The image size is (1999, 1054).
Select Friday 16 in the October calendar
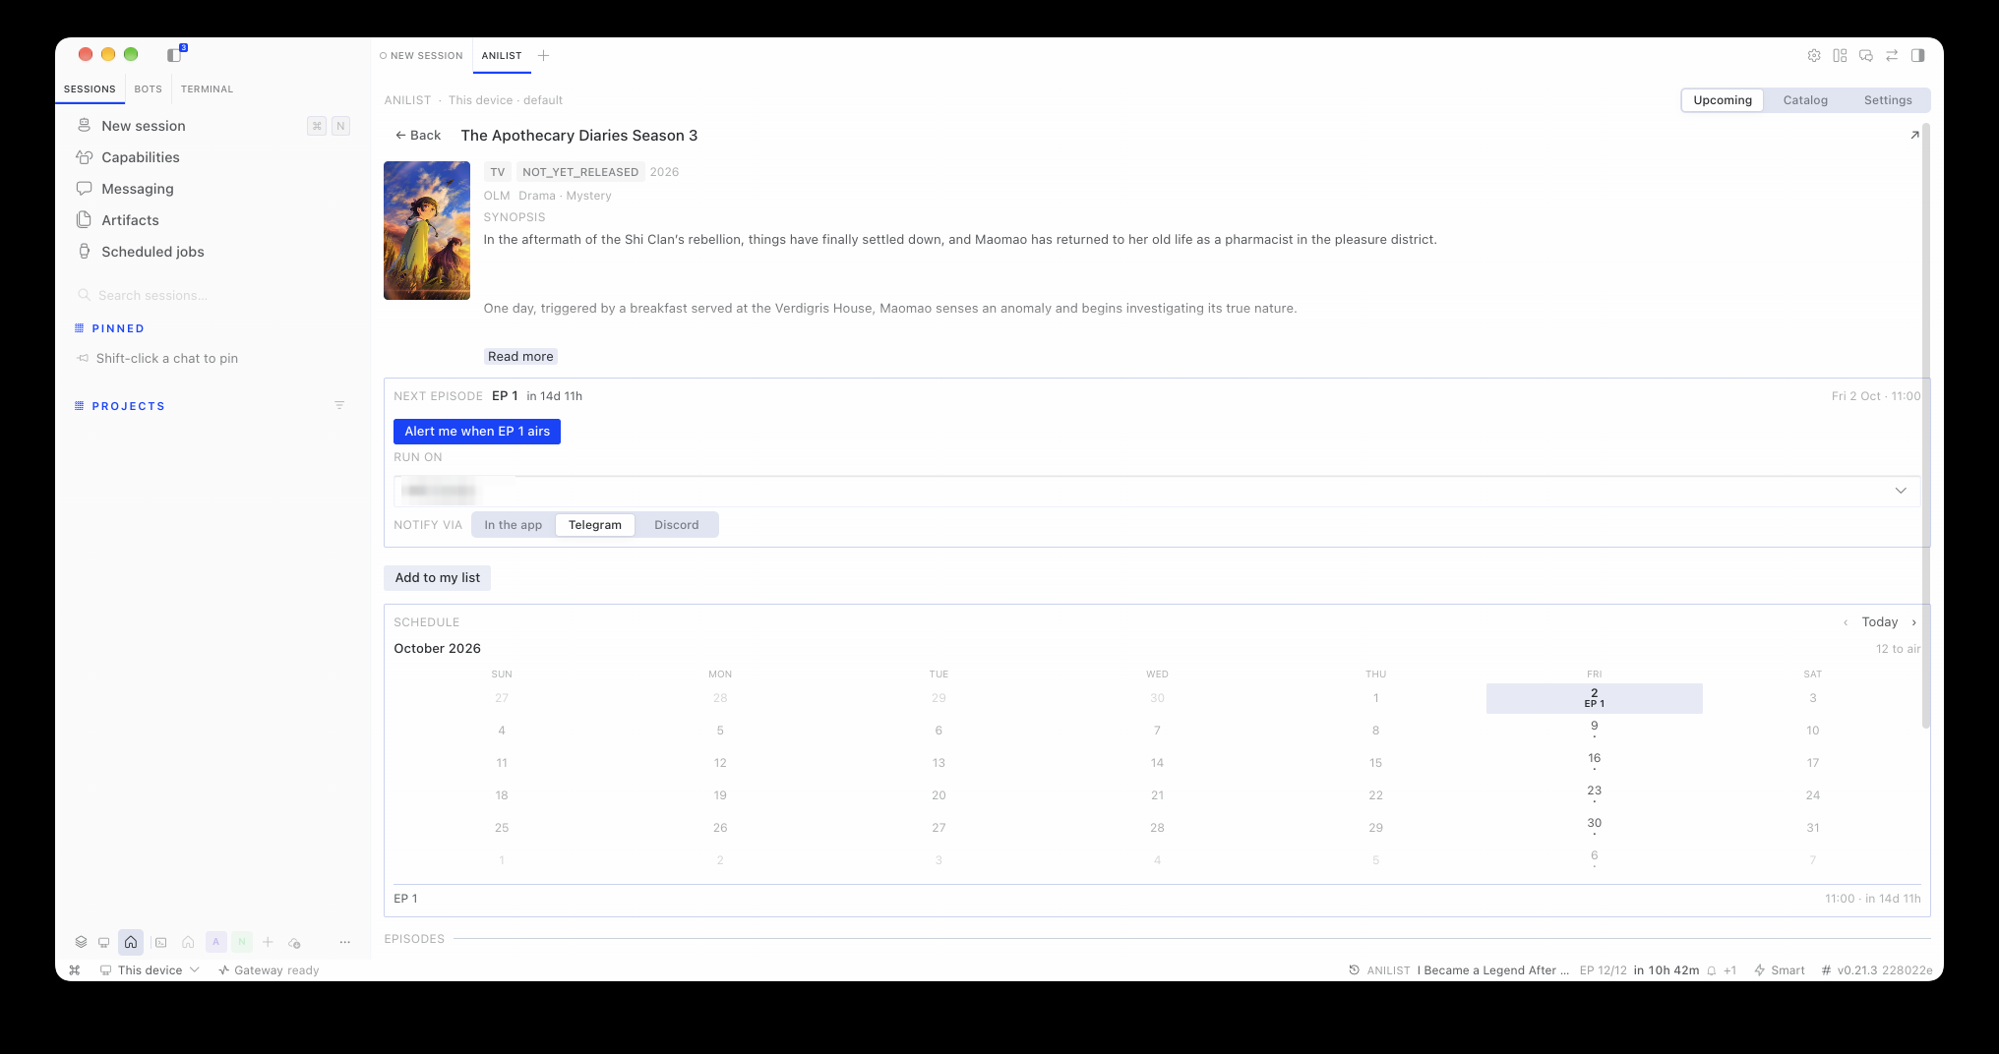1594,762
